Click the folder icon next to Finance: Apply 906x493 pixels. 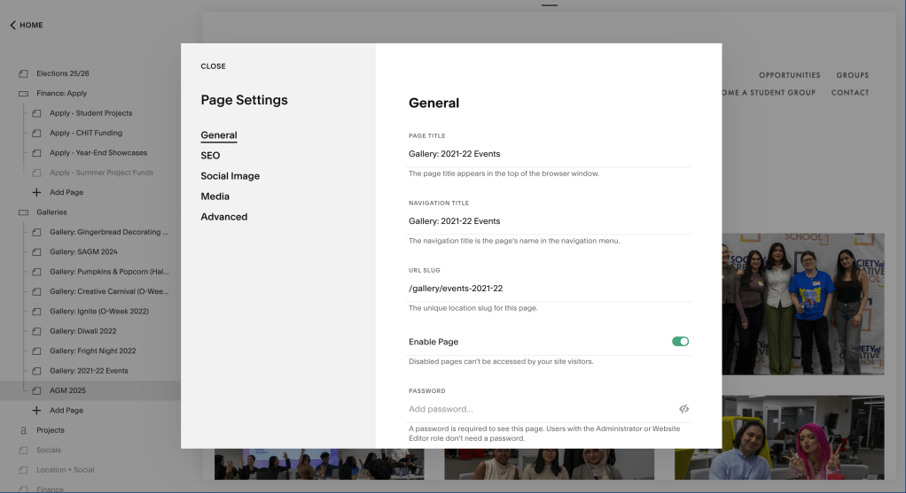click(x=23, y=93)
